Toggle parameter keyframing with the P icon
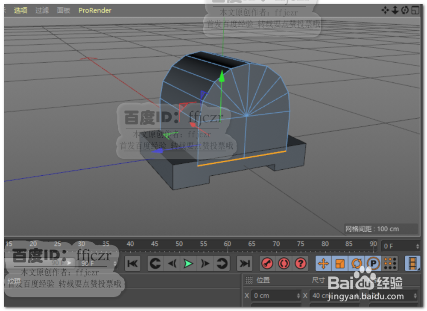This screenshot has height=311, width=427. pyautogui.click(x=374, y=264)
